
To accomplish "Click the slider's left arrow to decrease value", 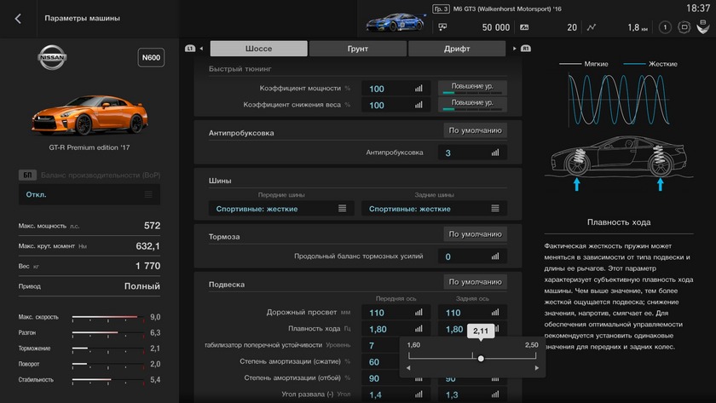I will coord(408,368).
